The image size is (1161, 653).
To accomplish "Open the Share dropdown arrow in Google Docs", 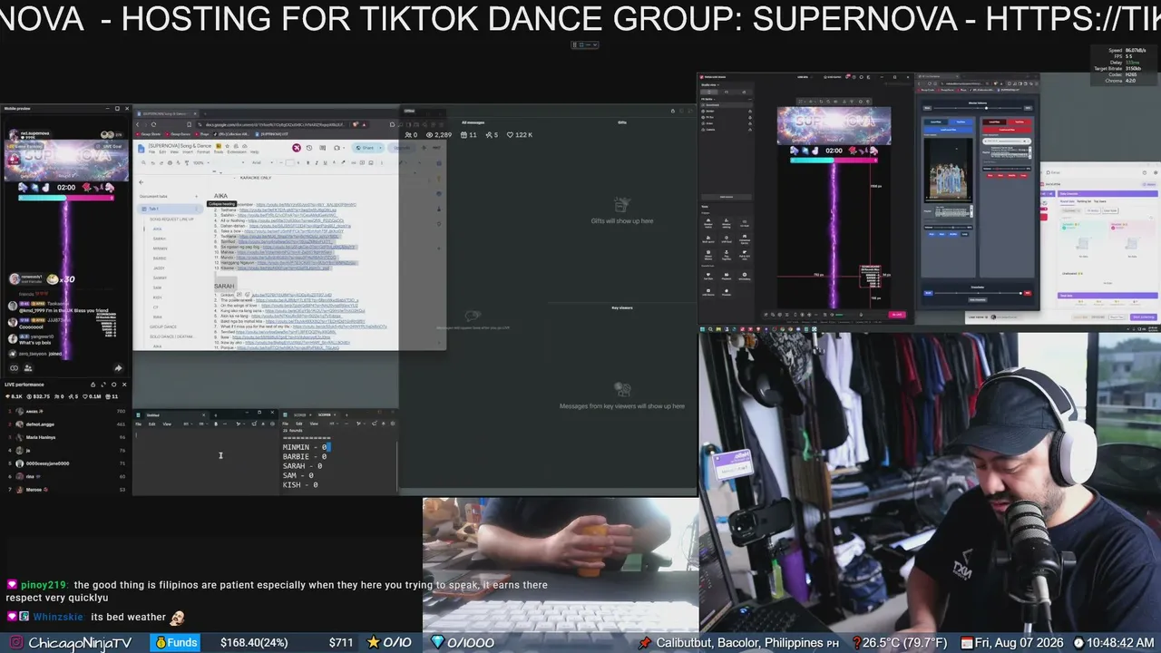I will tap(382, 148).
